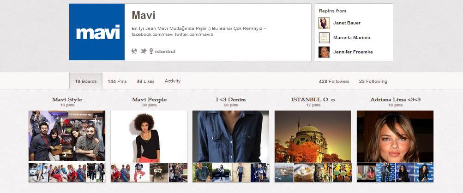Image resolution: width=463 pixels, height=193 pixels.
Task: Open second small thumbnail under Mavi People
Action: (139, 172)
